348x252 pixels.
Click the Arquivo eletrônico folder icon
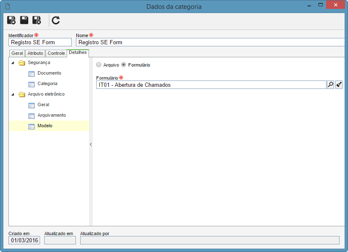pos(22,94)
